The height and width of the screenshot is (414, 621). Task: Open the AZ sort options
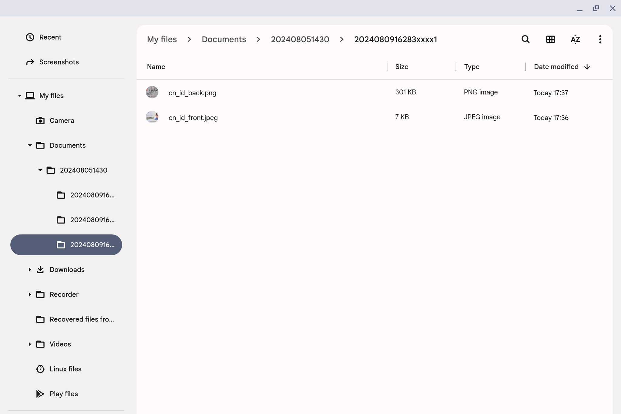(575, 39)
